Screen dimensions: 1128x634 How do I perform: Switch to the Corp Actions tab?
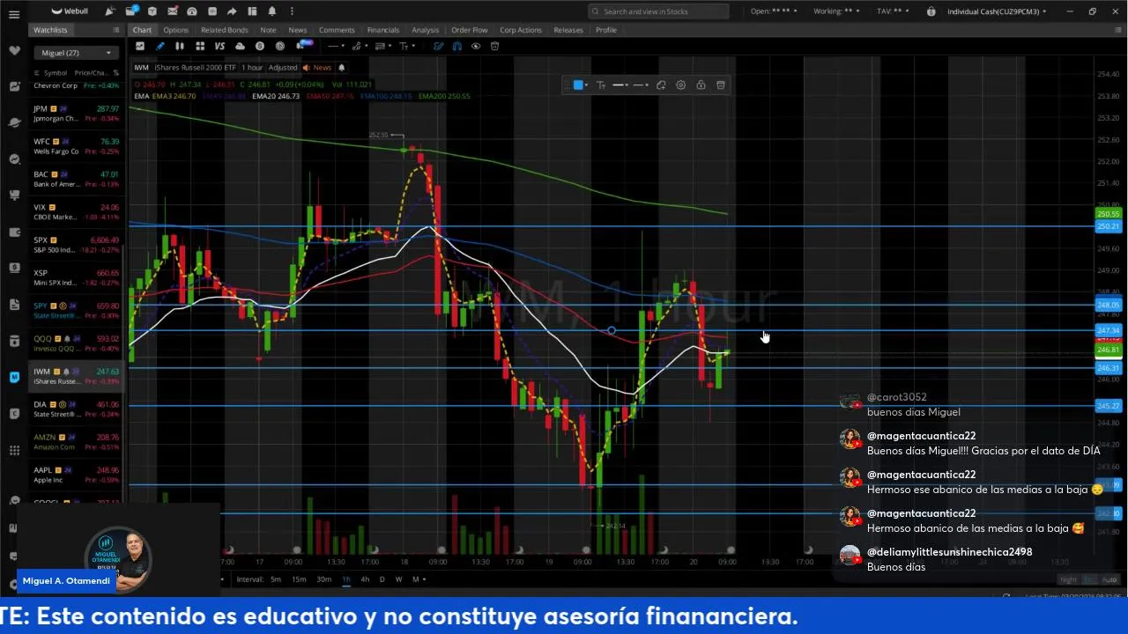[x=521, y=30]
